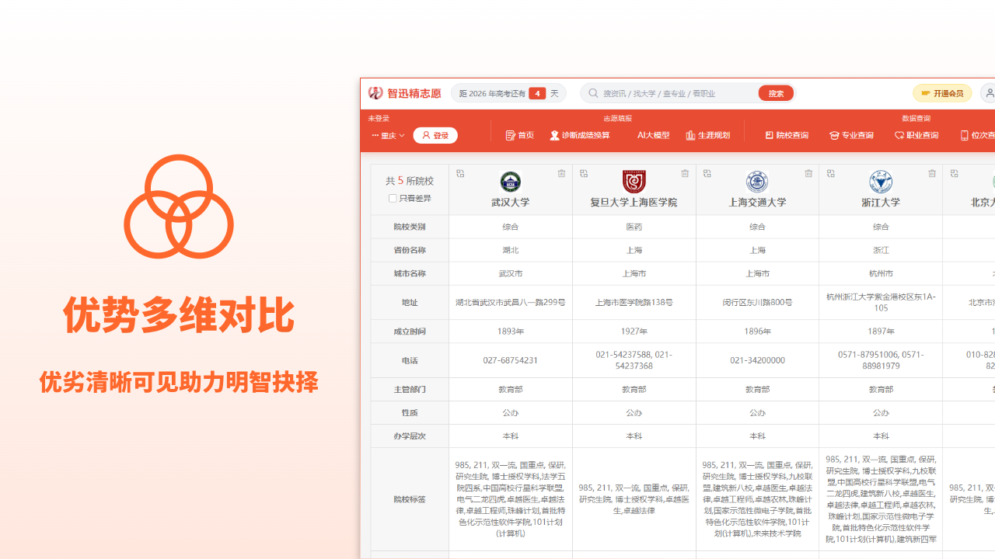This screenshot has width=995, height=559.
Task: Open 专业查询 in the navigation bar
Action: click(851, 135)
